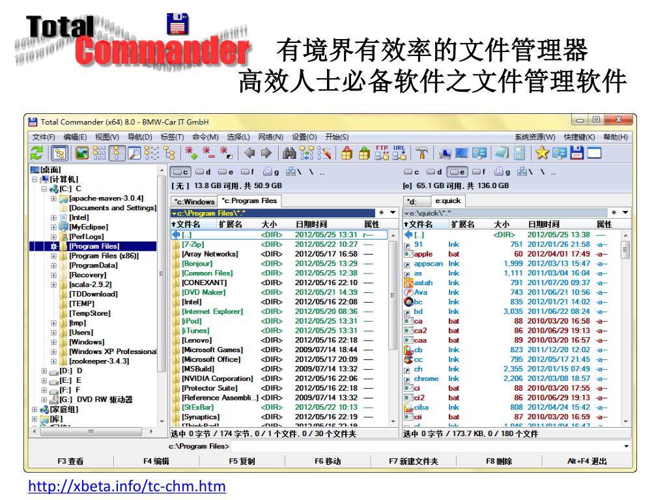
Task: Toggle the folder tree panel toolbar button
Action: click(x=59, y=153)
